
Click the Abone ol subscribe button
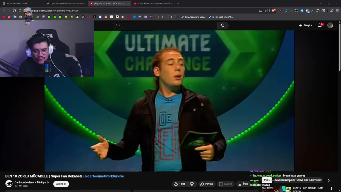click(61, 184)
